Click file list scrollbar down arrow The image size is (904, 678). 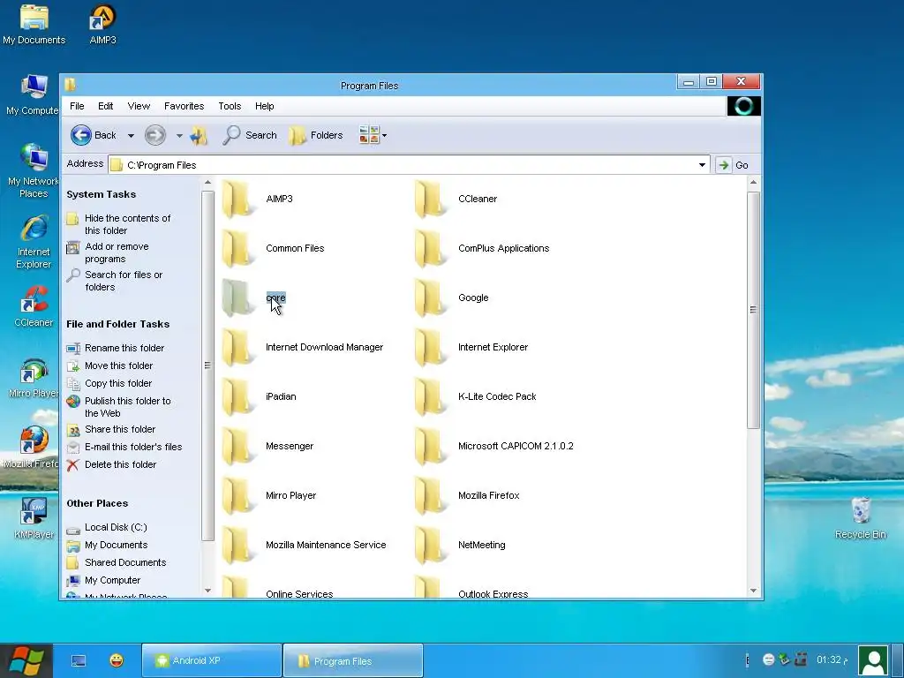(x=753, y=591)
